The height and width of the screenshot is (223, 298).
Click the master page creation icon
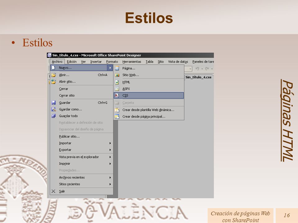(117, 116)
